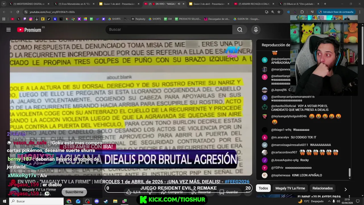Bookmark this page with star icon

(279, 12)
